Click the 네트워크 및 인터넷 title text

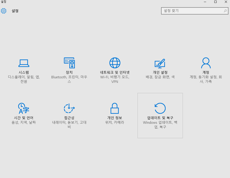115,72
